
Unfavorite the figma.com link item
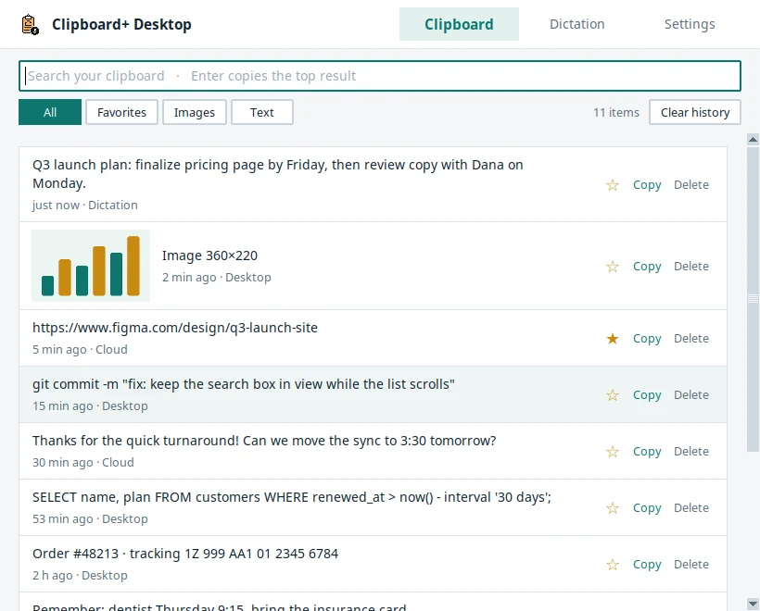click(612, 339)
